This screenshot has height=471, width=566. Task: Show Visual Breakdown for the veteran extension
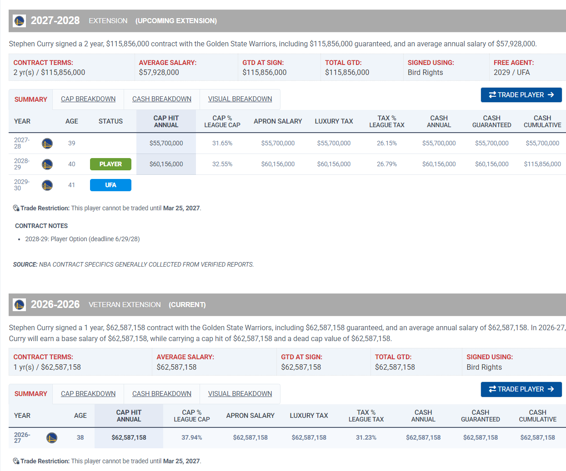(240, 394)
